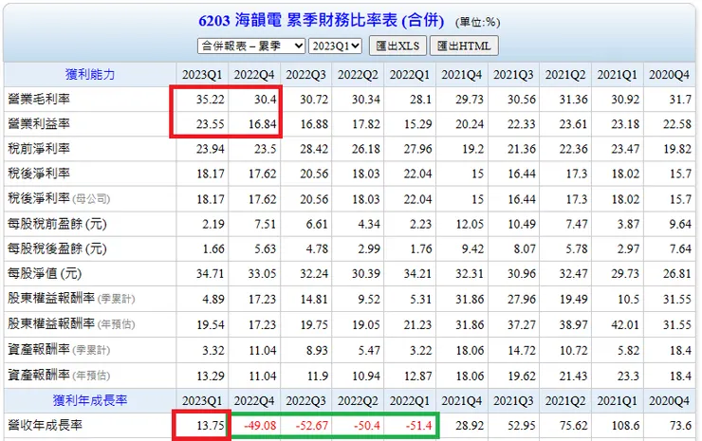Click the 75.62 revenue growth value
Screen dimensions: 702x441
[x=574, y=425]
